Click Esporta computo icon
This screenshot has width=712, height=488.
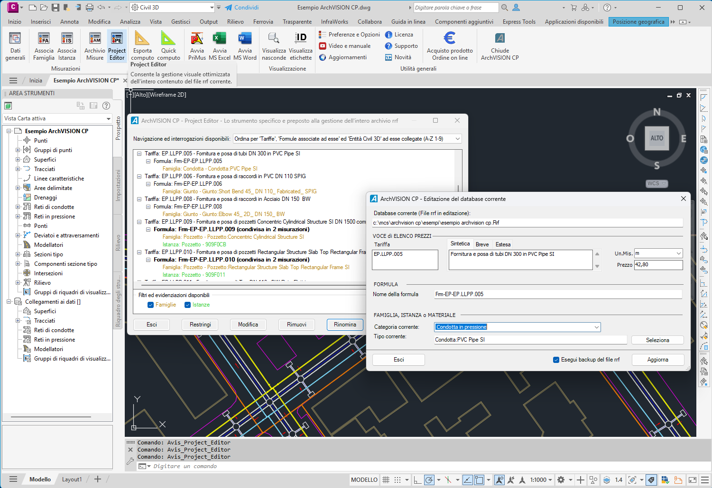142,46
